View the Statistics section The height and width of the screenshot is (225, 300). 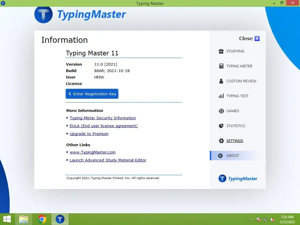pyautogui.click(x=236, y=126)
